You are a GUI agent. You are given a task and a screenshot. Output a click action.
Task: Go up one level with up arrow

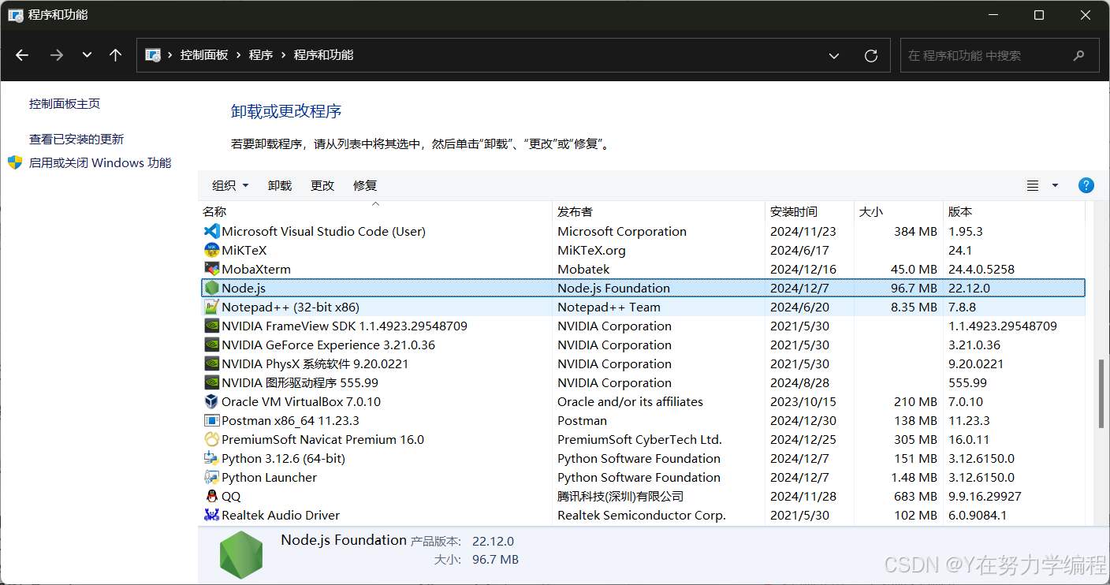click(115, 55)
